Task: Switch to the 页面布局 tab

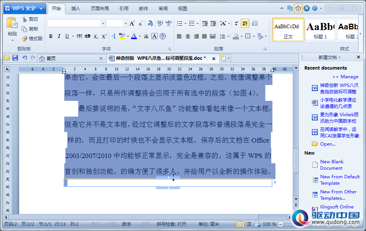Action: tap(100, 9)
